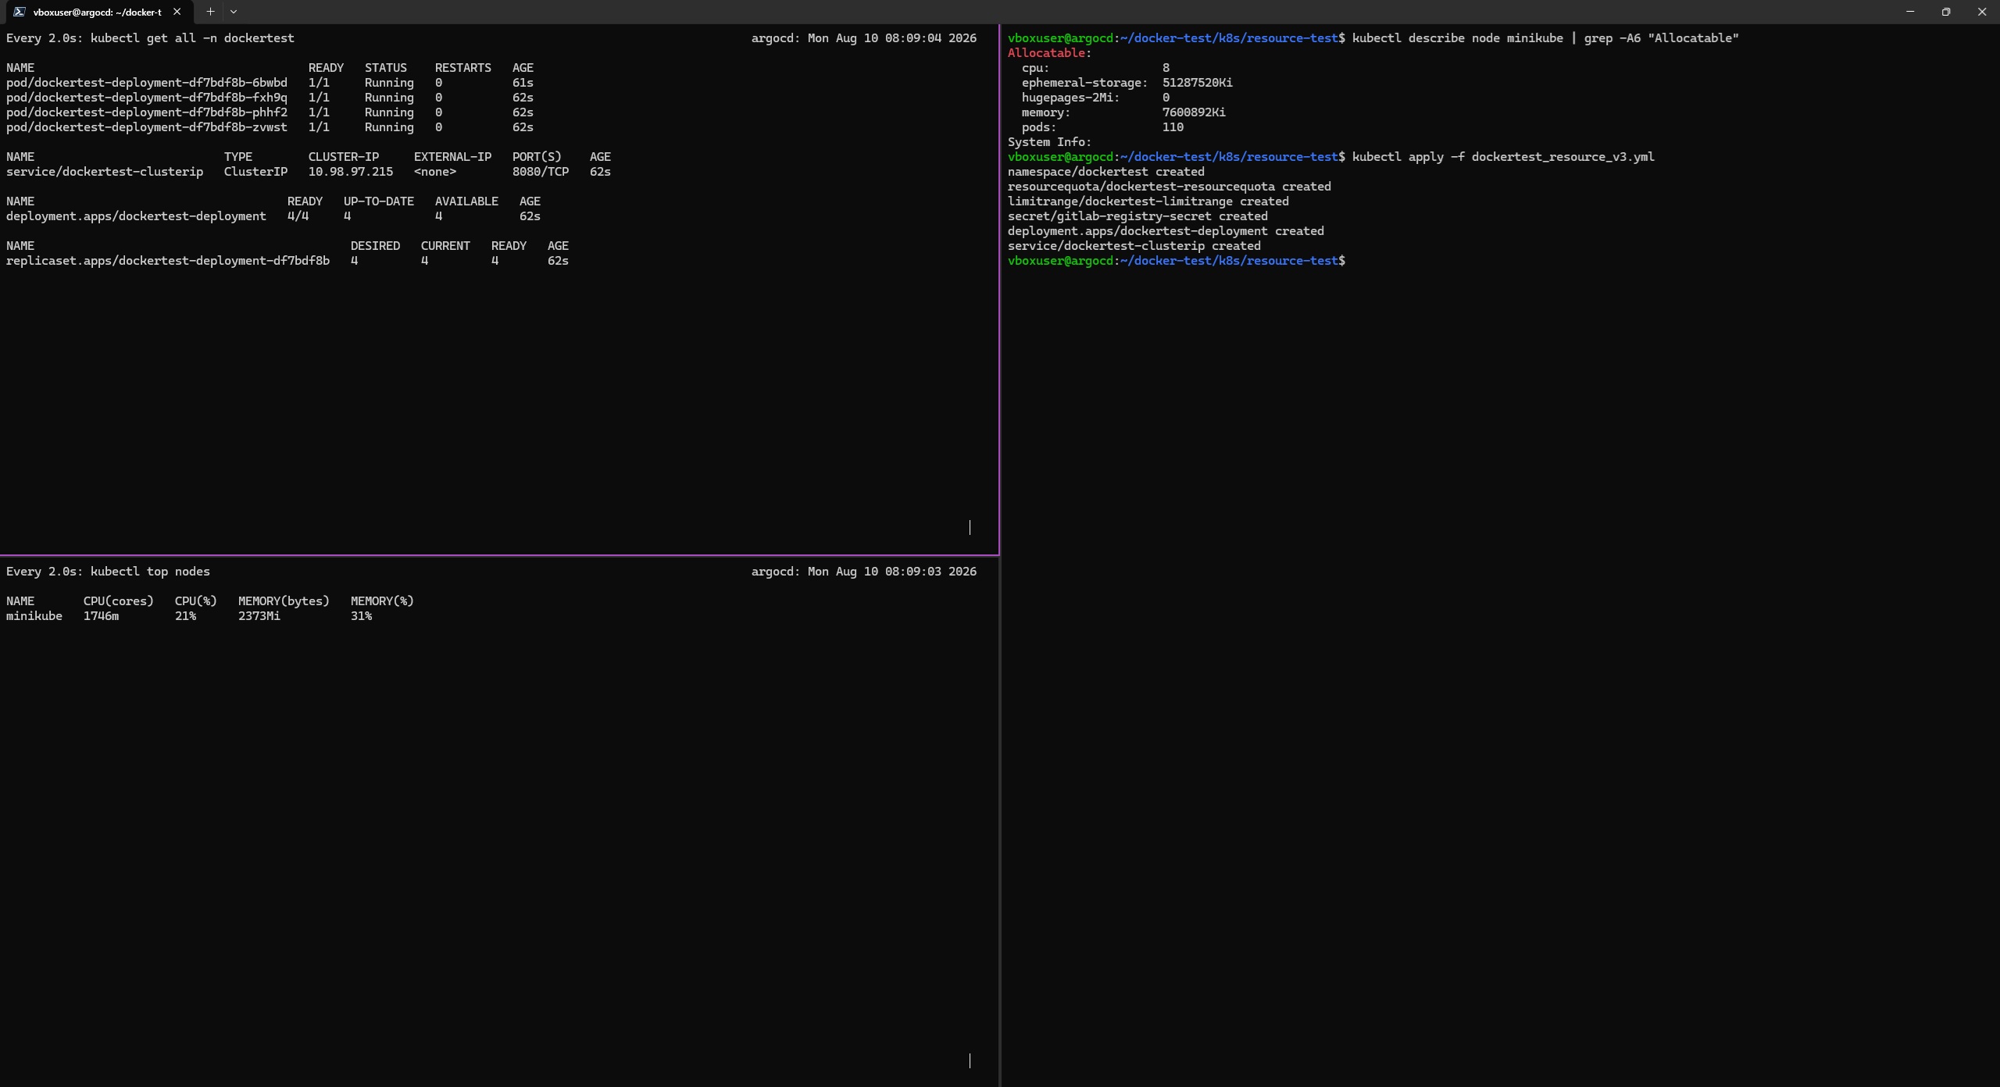Click 'secret/gitlab-registry-secret created' line
The width and height of the screenshot is (2000, 1087).
click(x=1137, y=216)
